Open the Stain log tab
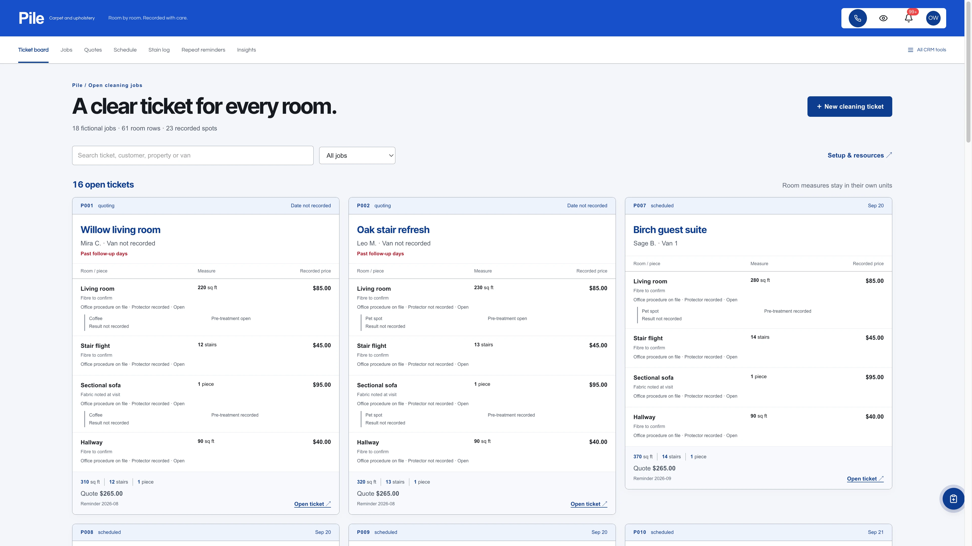 pyautogui.click(x=159, y=50)
